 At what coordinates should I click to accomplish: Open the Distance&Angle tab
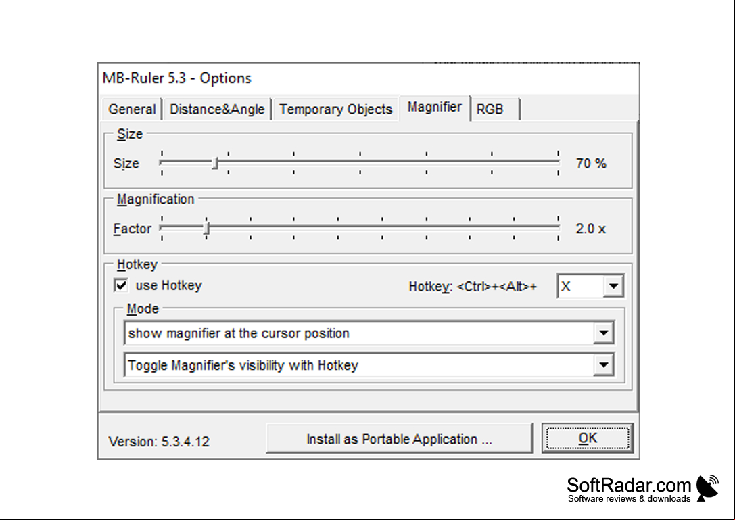(x=217, y=110)
